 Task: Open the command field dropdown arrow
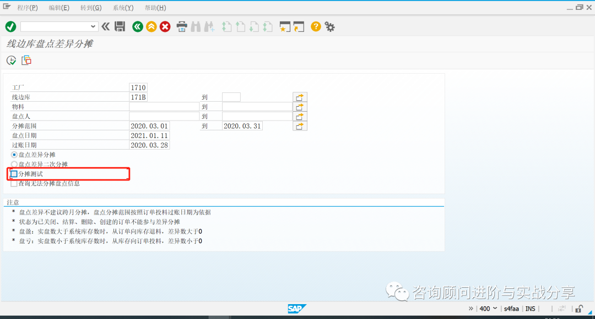(x=93, y=26)
